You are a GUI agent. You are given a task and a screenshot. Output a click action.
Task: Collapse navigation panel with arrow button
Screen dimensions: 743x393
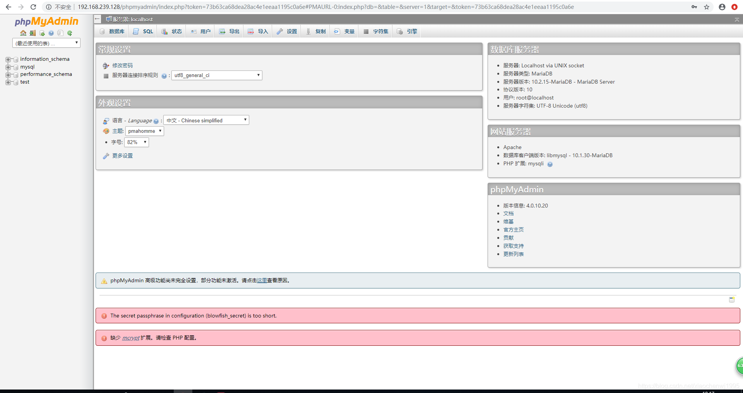(98, 19)
